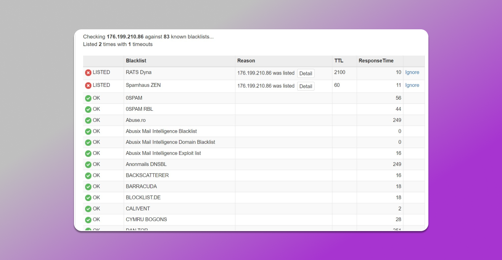Select the BARRACUDA blacklist name
Screen dimensions: 502x260
141,186
